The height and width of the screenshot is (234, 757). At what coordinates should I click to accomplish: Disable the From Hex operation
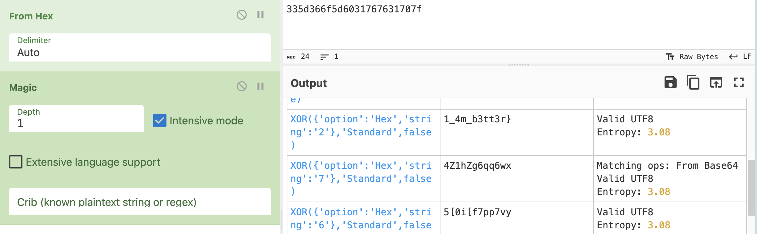[242, 15]
